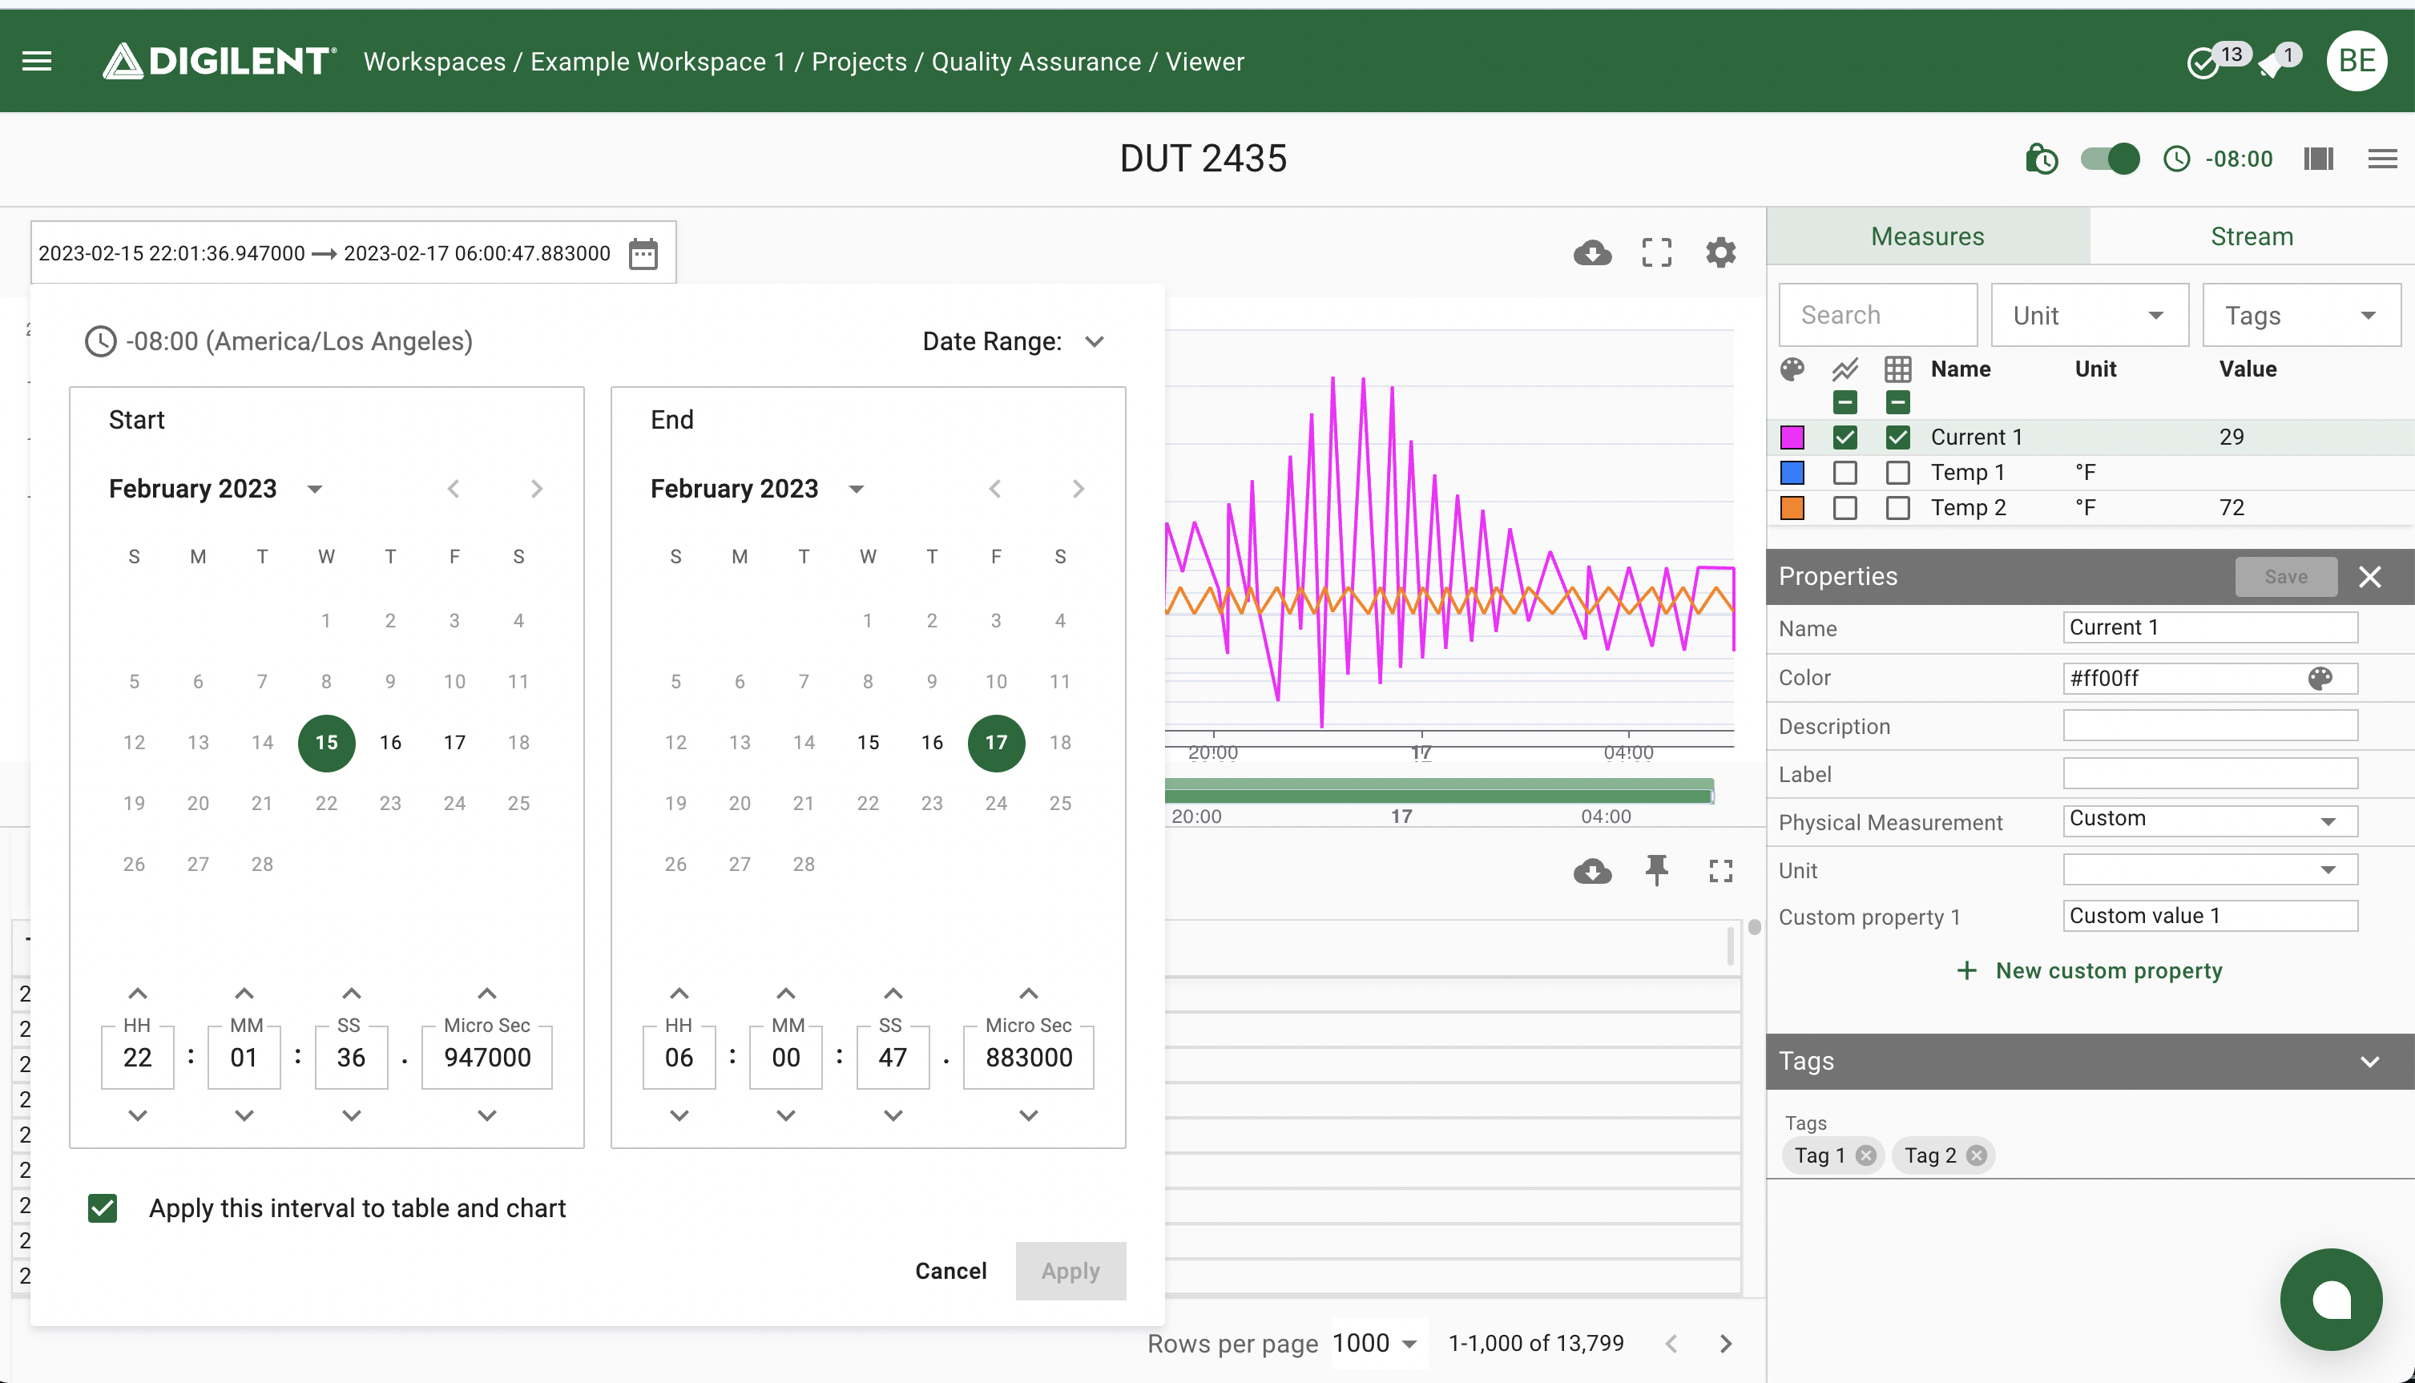Viewport: 2415px width, 1383px height.
Task: Open the calendar icon in date range field
Action: [643, 254]
